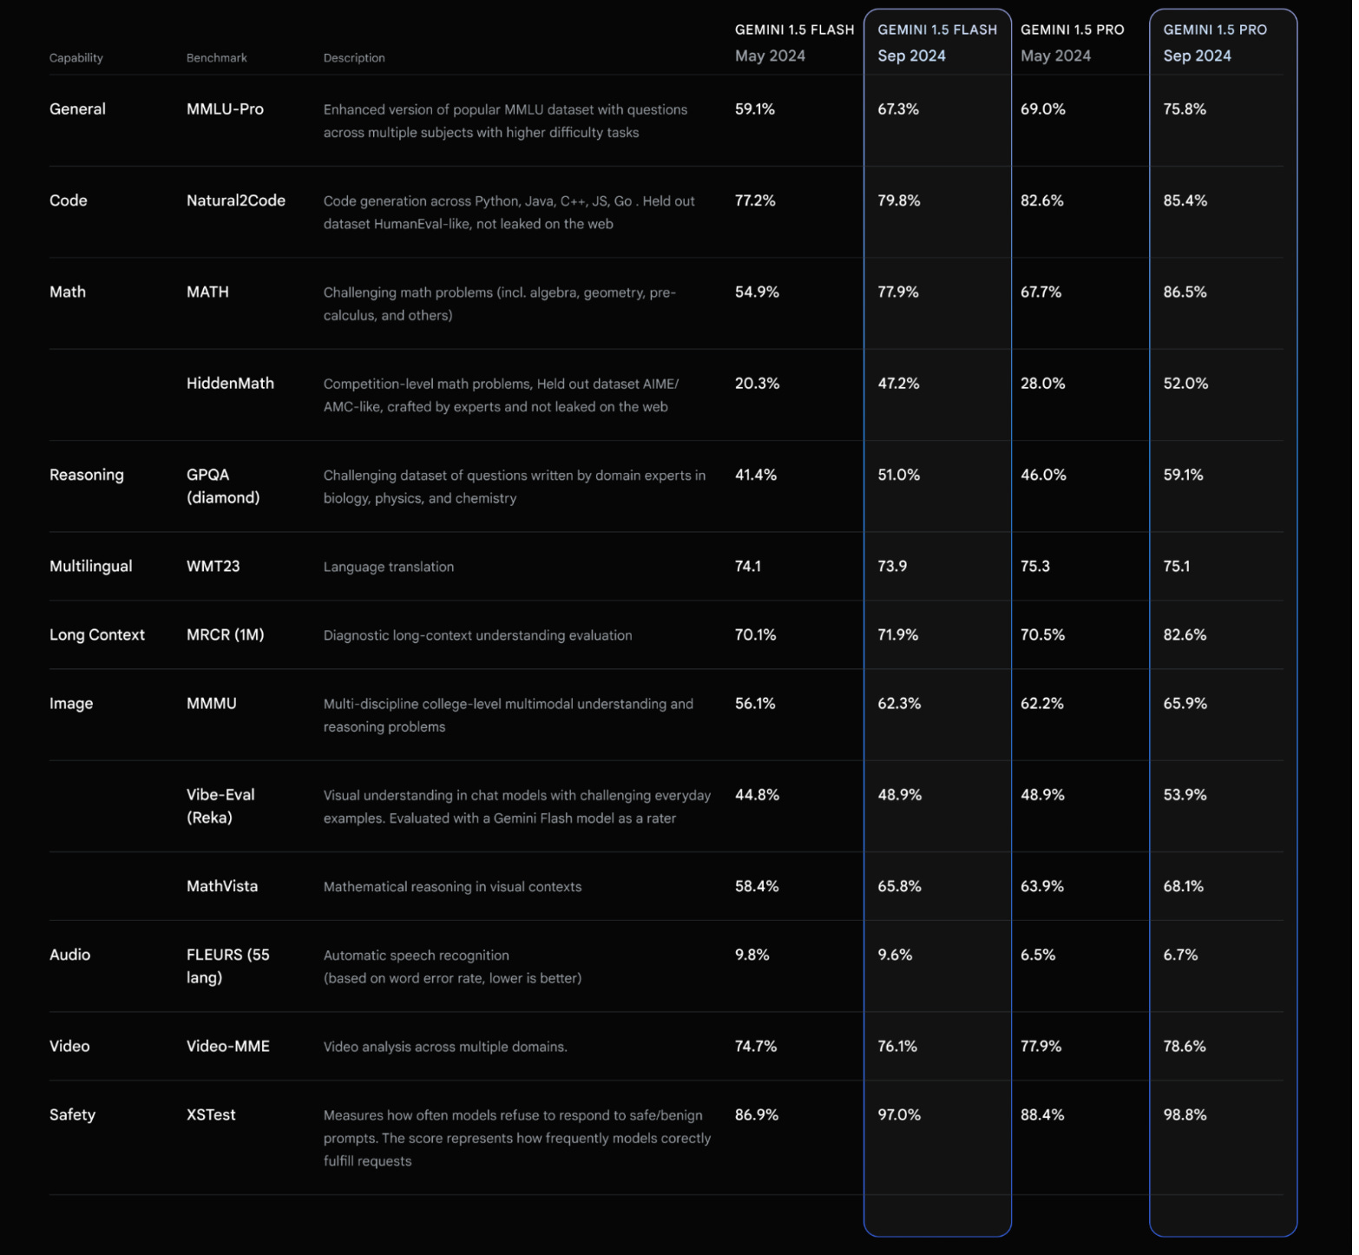Click the "HiddenMath" benchmark name
The image size is (1359, 1255).
(230, 384)
